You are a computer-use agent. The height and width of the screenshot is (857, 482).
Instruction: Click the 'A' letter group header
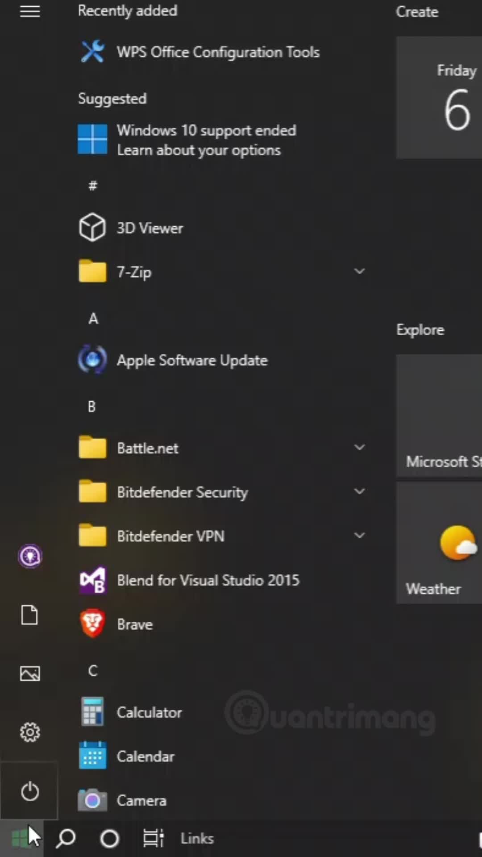coord(93,318)
